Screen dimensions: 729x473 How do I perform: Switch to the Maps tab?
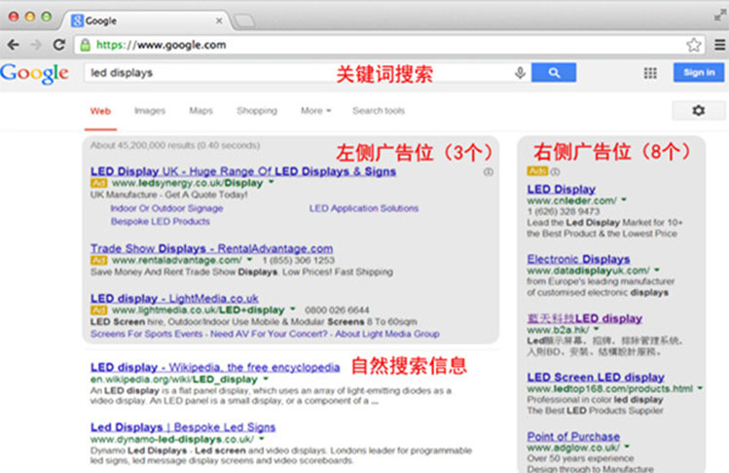200,111
